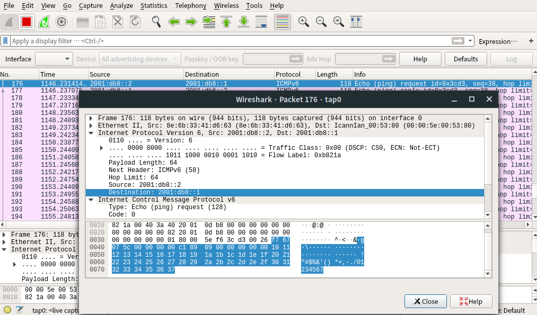Expand Frame 176 in main window details
This screenshot has width=537, height=315.
point(4,235)
